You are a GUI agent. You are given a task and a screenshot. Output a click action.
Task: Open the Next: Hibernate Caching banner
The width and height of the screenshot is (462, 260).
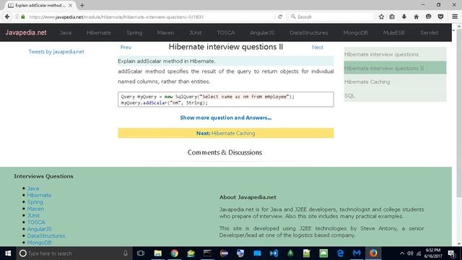point(226,133)
